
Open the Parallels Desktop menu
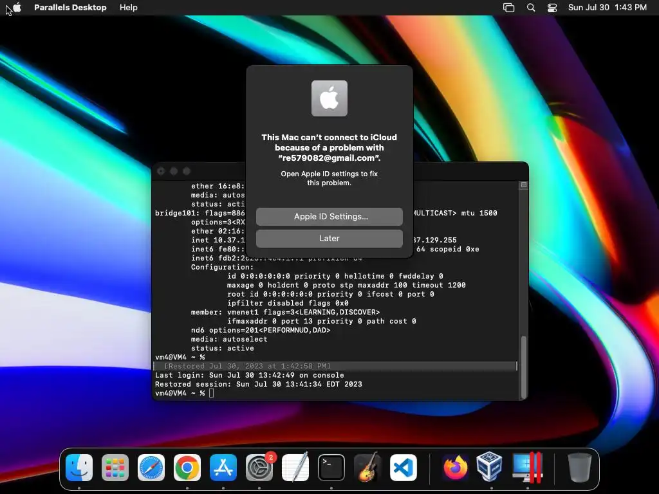[x=70, y=7]
